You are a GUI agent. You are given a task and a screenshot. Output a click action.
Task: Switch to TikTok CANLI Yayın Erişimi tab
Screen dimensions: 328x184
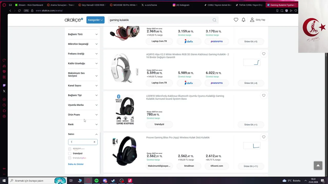249,5
